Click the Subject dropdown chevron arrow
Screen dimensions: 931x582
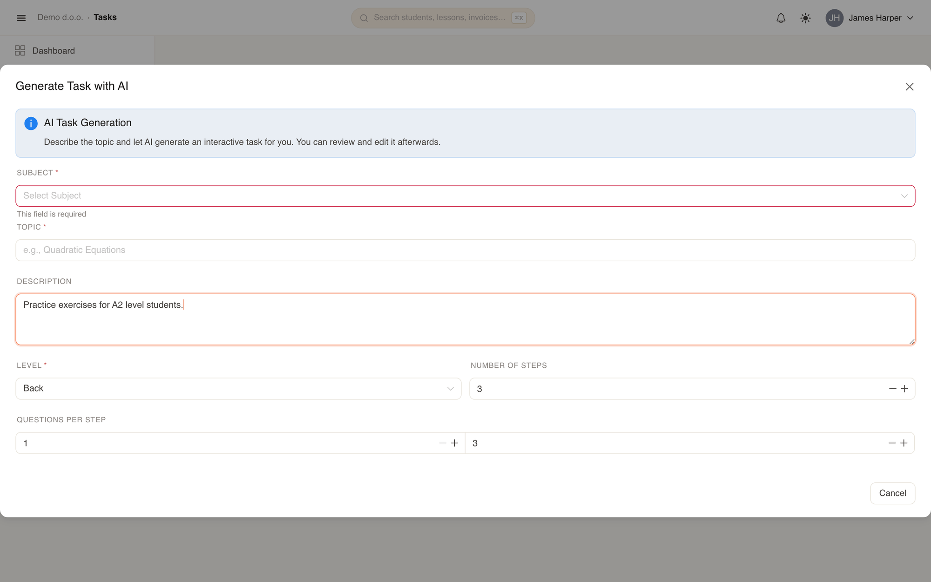pyautogui.click(x=904, y=196)
